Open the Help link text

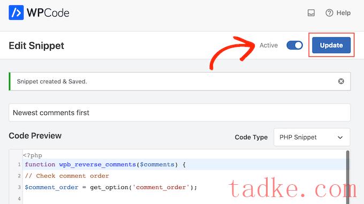tap(344, 13)
